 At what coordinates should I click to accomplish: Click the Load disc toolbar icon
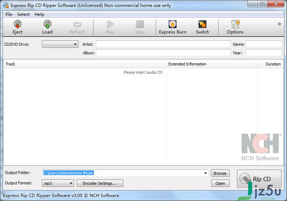tap(47, 27)
